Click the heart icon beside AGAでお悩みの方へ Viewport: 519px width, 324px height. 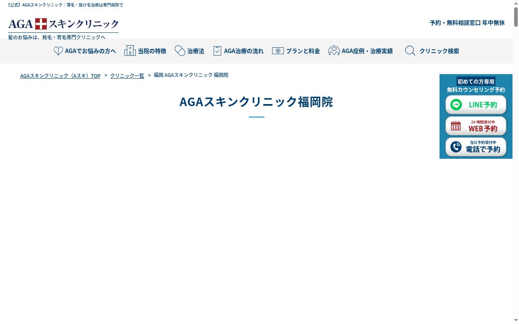coord(58,51)
